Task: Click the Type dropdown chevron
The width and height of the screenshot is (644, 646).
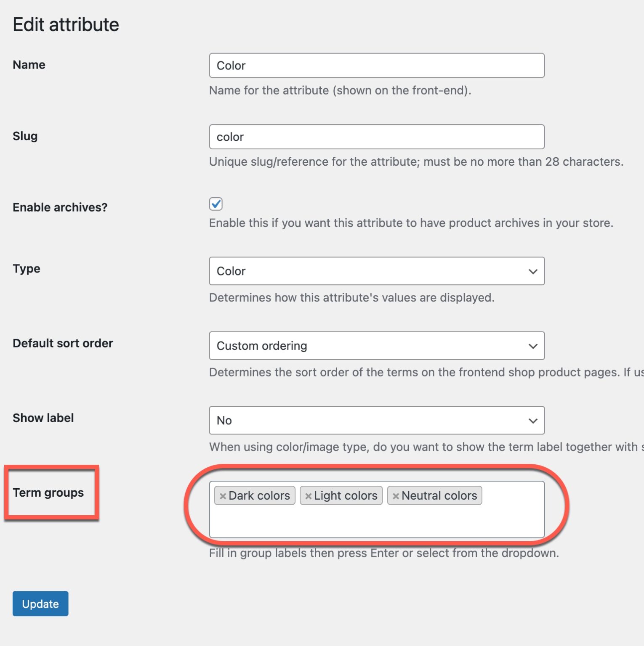Action: point(532,271)
